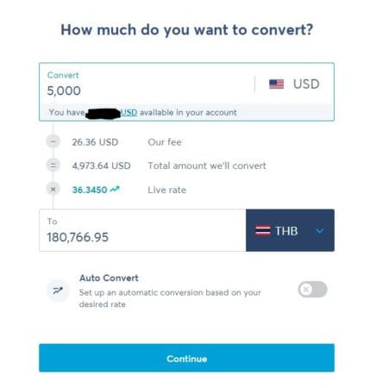The image size is (370, 388).
Task: Click the Auto Convert description text
Action: click(170, 298)
